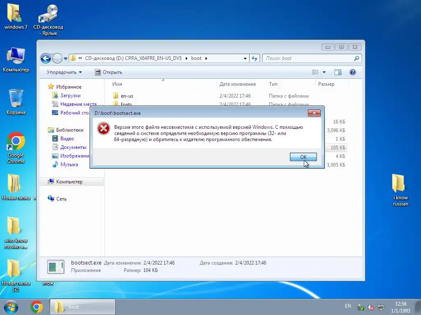Sort by the Имя column header
Image resolution: width=421 pixels, height=315 pixels.
[117, 84]
